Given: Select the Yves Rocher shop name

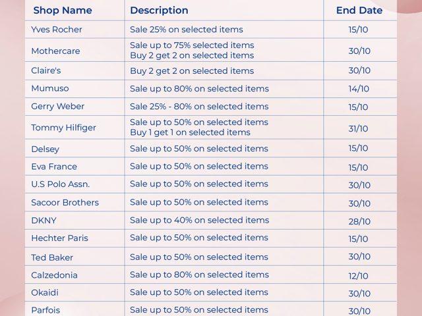Looking at the screenshot, I should click(57, 30).
